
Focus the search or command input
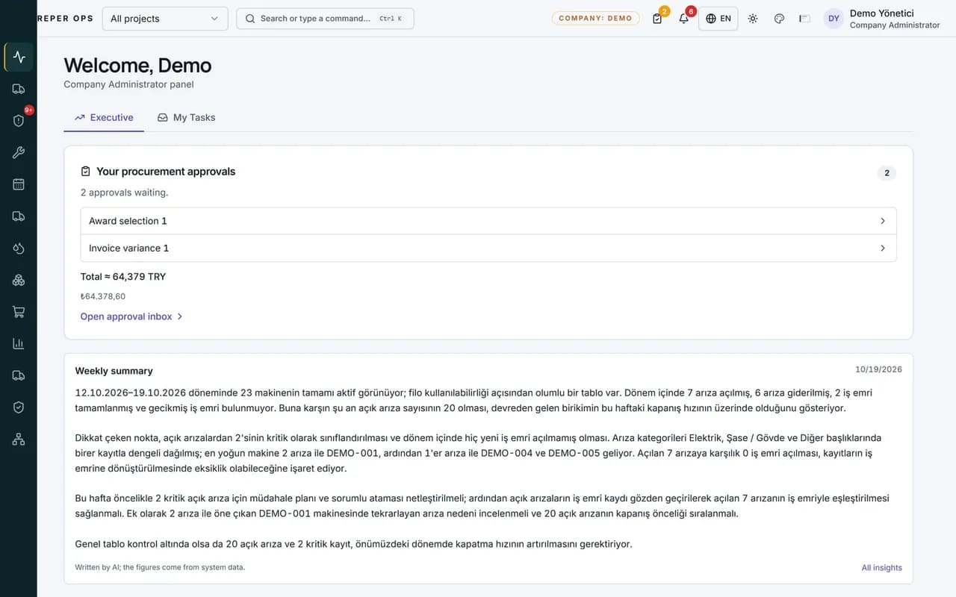pos(325,19)
